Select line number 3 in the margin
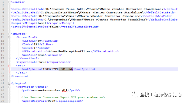The image size is (188, 103). pos(3,9)
